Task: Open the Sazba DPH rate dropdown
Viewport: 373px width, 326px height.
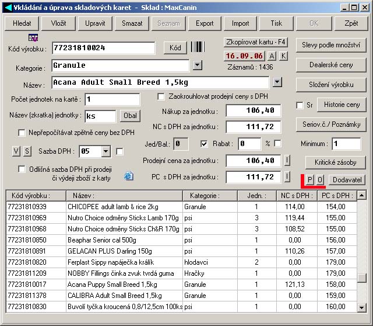Action: (x=105, y=152)
